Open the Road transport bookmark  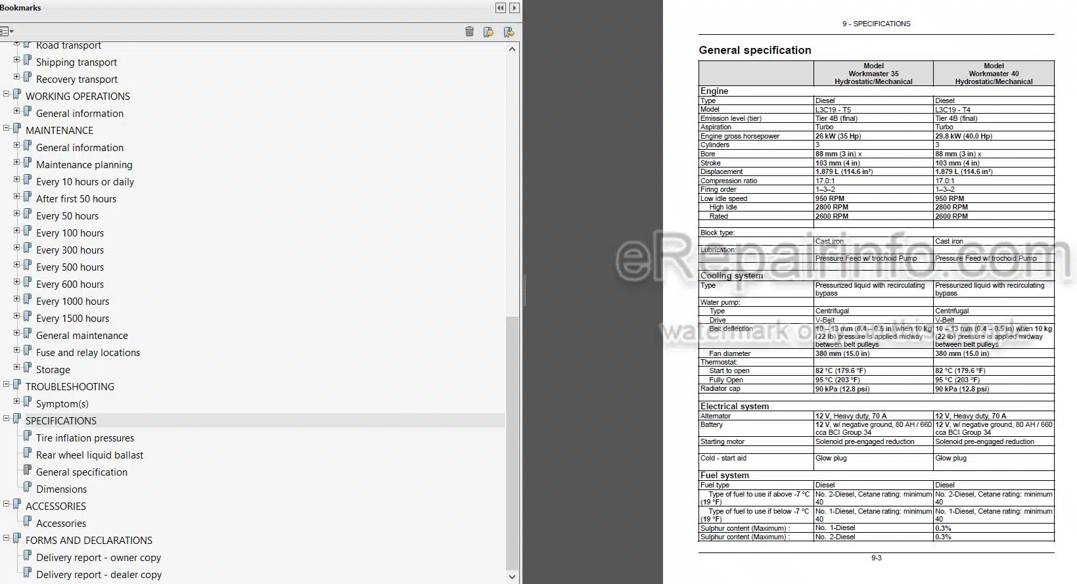(x=68, y=45)
